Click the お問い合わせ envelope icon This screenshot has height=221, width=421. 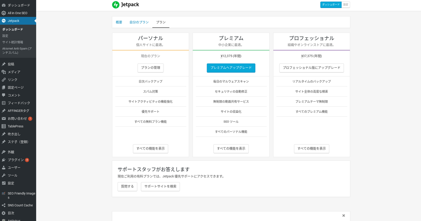4,118
